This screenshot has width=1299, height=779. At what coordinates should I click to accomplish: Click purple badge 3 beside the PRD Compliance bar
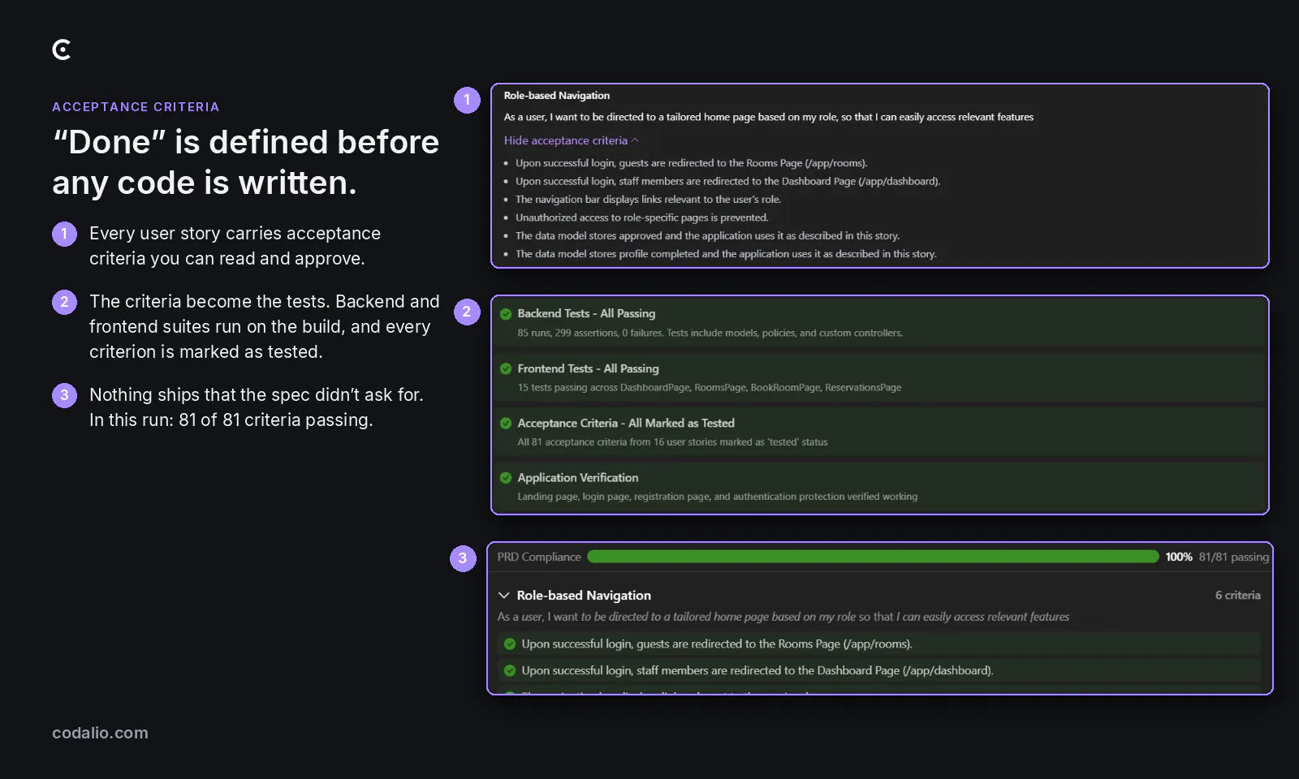click(463, 558)
